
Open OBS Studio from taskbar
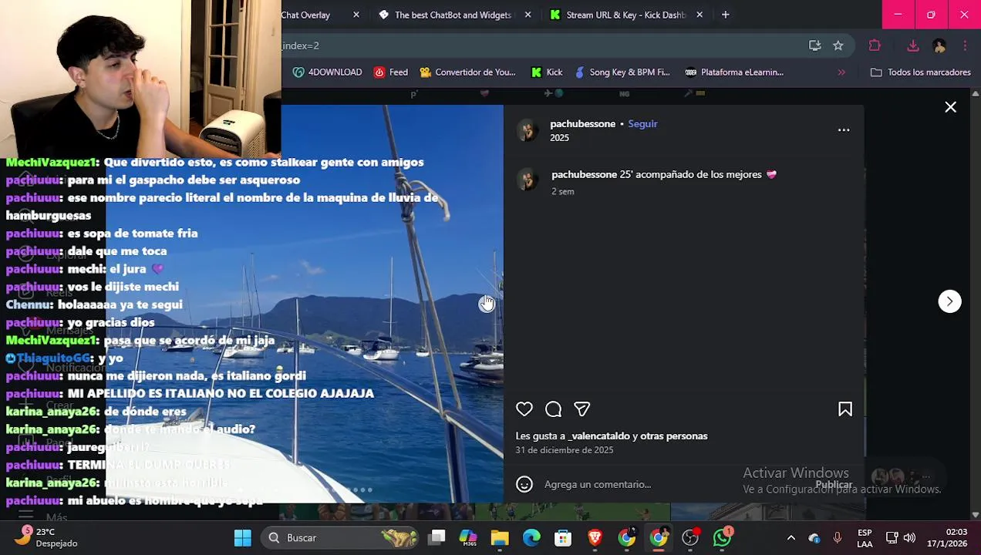point(690,538)
